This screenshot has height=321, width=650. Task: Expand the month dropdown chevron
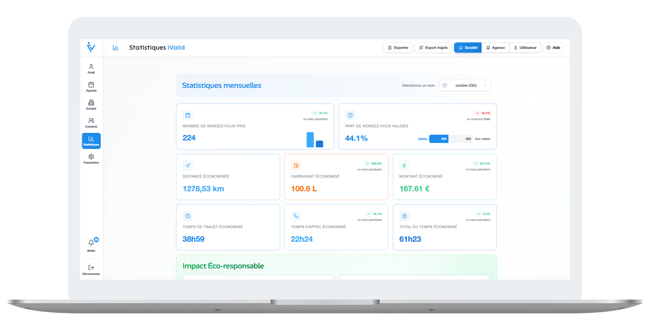click(485, 85)
